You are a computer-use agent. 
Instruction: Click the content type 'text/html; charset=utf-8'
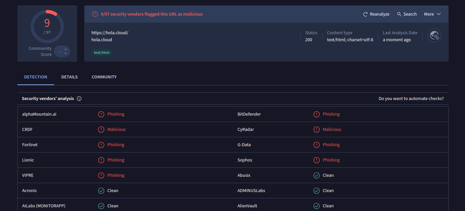[350, 40]
